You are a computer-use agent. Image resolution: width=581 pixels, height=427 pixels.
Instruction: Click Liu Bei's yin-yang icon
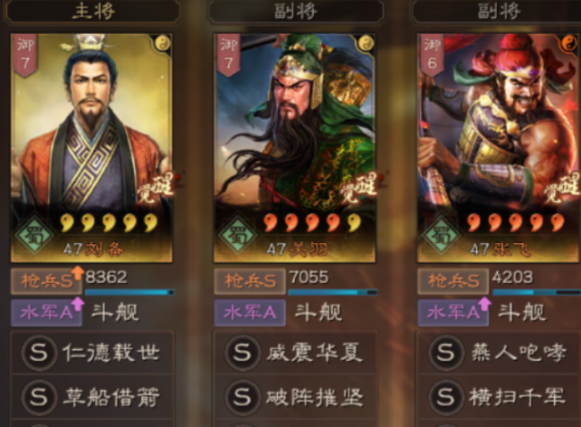pyautogui.click(x=163, y=44)
